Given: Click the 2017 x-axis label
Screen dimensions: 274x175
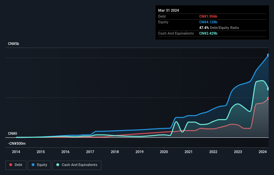Looking at the screenshot, I should (x=90, y=152).
